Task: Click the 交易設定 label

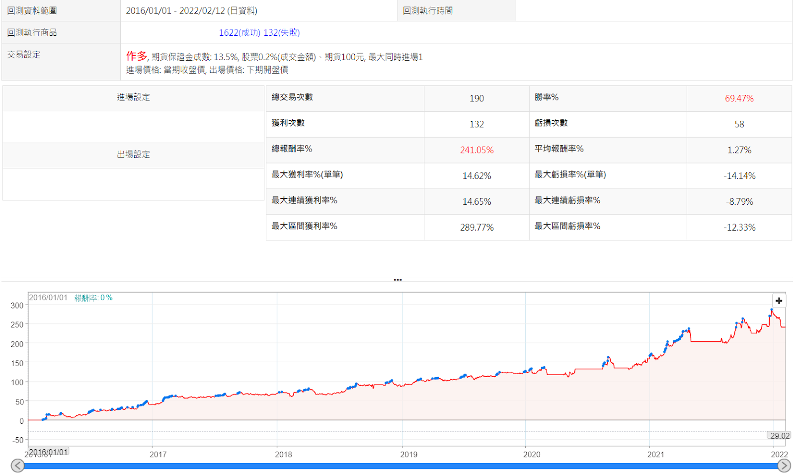Action: coord(24,54)
